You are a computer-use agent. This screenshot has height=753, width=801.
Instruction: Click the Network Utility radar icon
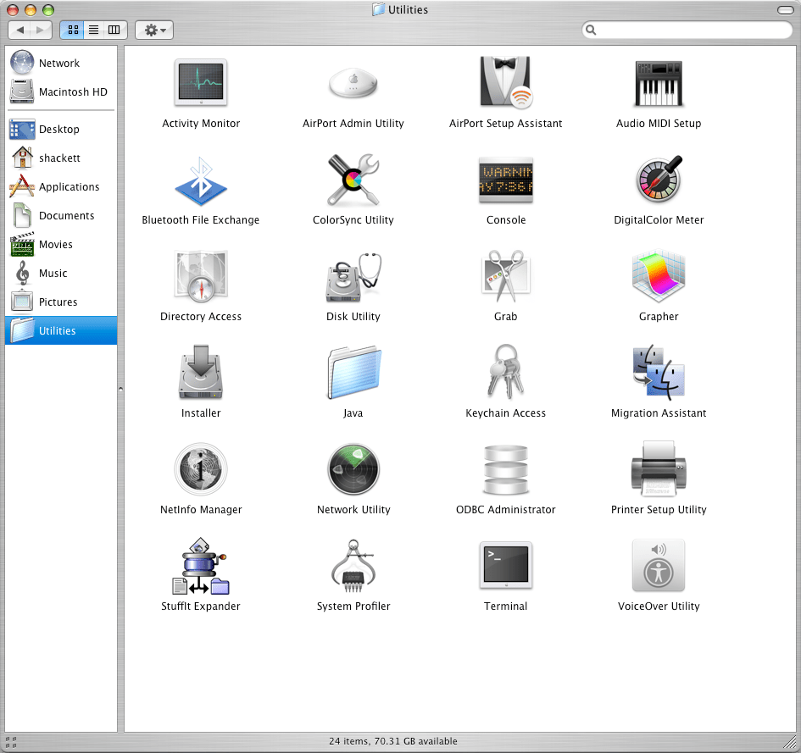353,469
